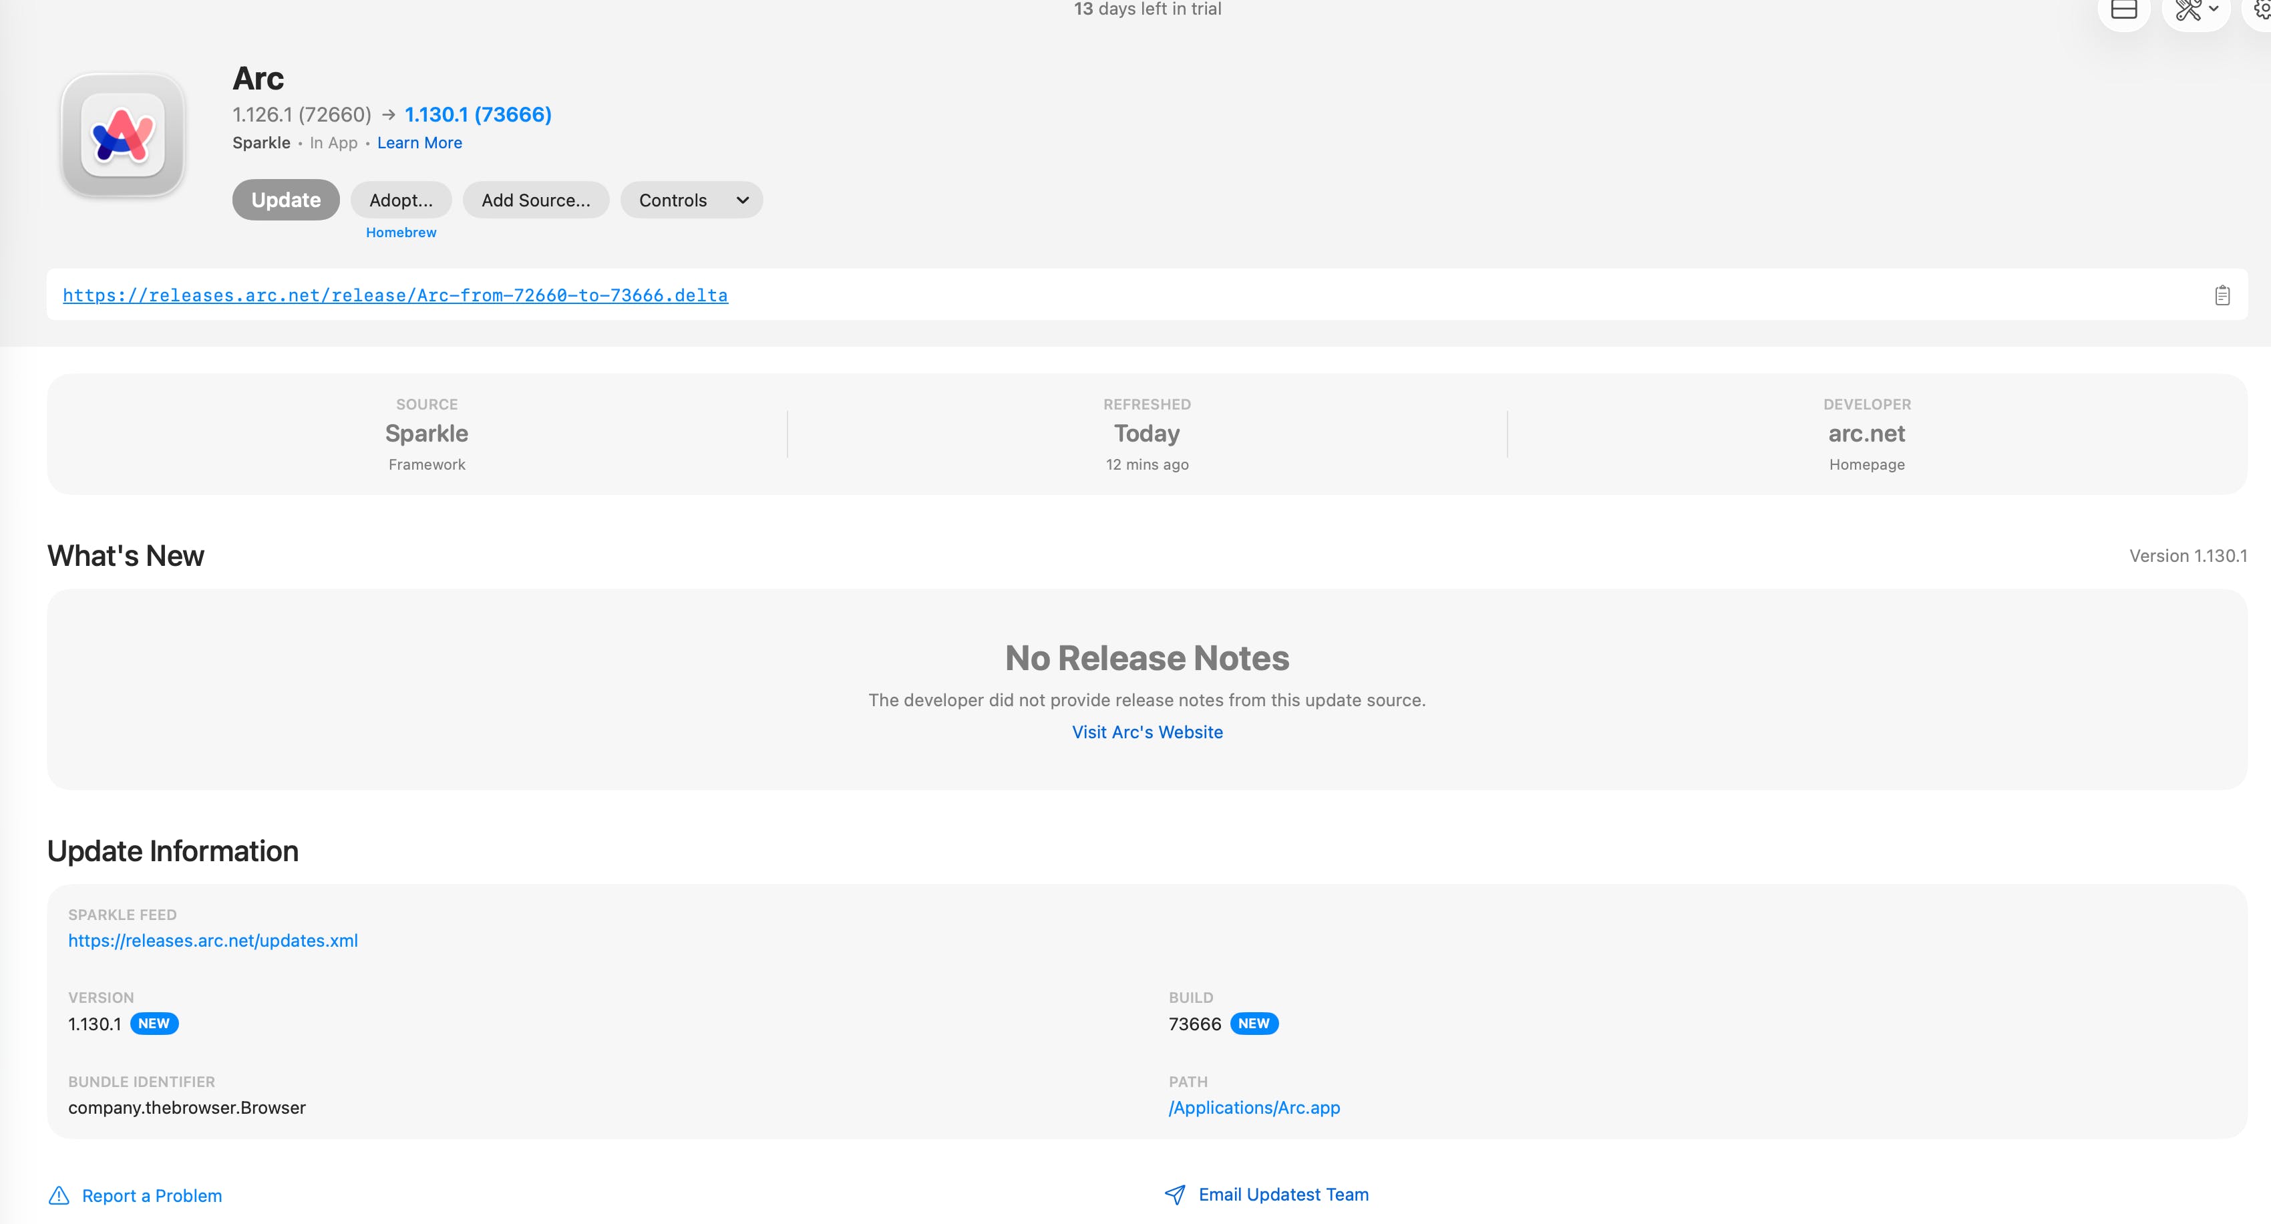Screen dimensions: 2271x1224
Task: Click new version 1.130.1 (73666) link
Action: click(478, 115)
